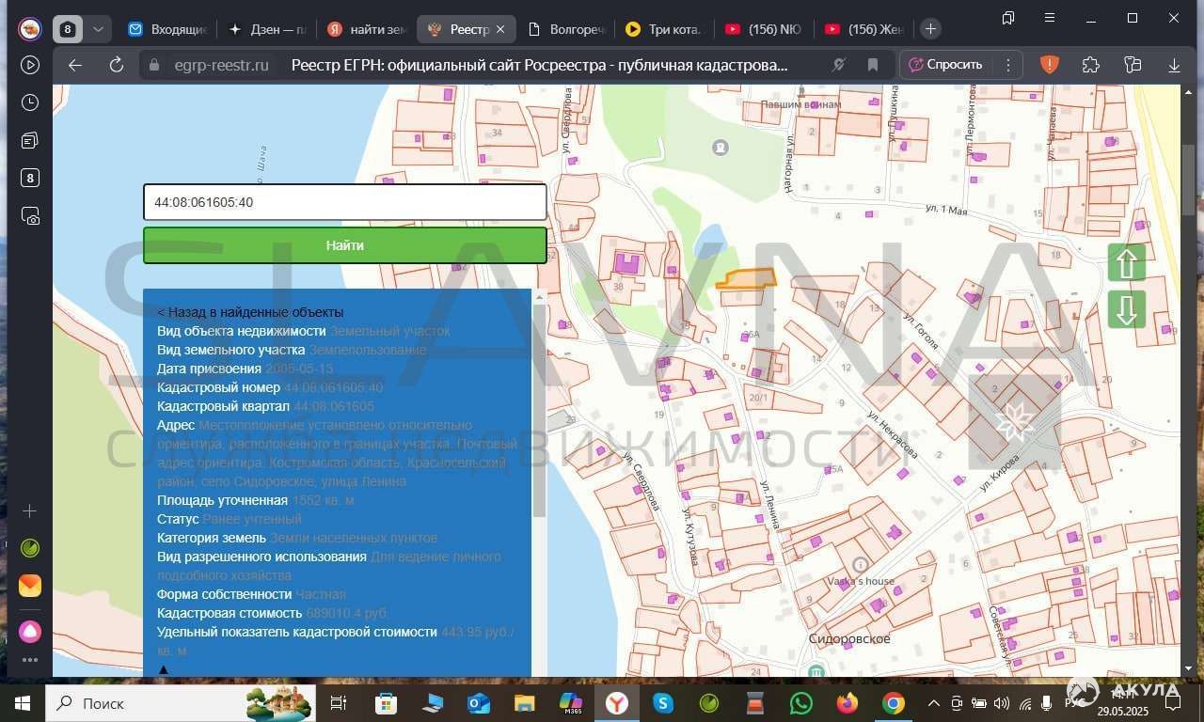
Task: Open screenshot camera icon in sidebar
Action: (30, 215)
